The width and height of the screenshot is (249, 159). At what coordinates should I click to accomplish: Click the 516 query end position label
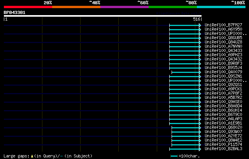click(196, 19)
